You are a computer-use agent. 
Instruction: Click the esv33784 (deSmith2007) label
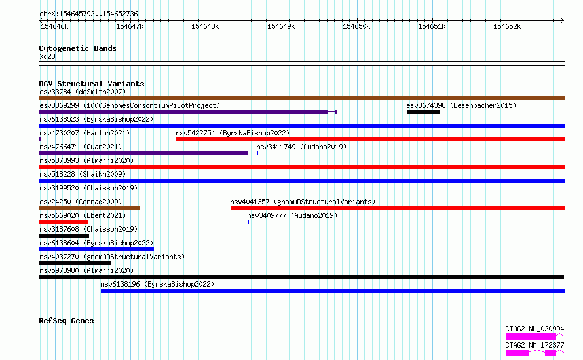[x=83, y=92]
